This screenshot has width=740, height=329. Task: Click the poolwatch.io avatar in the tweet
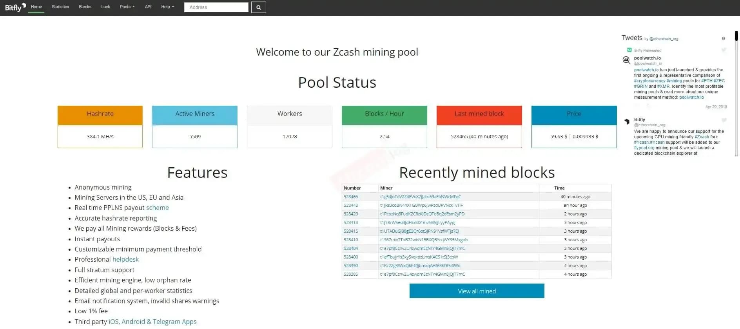[626, 60]
